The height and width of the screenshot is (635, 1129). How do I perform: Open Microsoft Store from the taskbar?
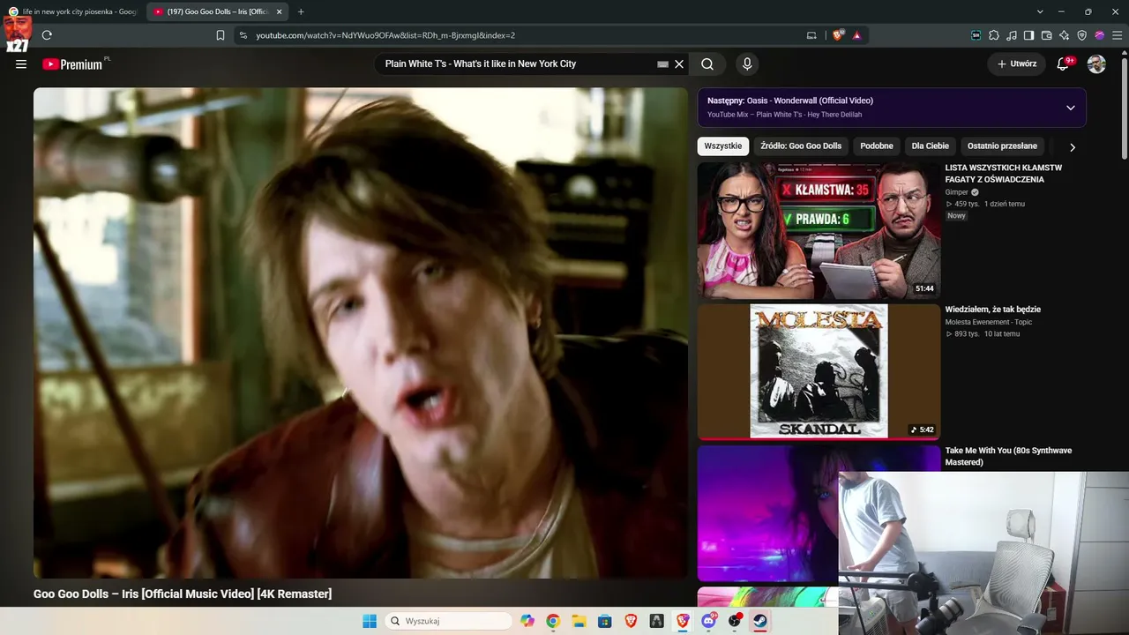(604, 621)
